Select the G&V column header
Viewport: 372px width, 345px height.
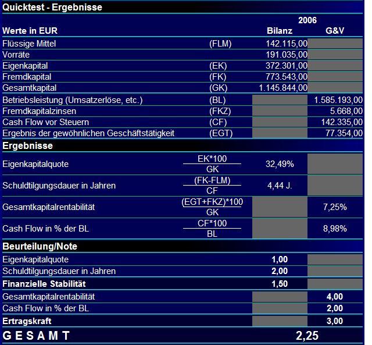click(x=335, y=31)
